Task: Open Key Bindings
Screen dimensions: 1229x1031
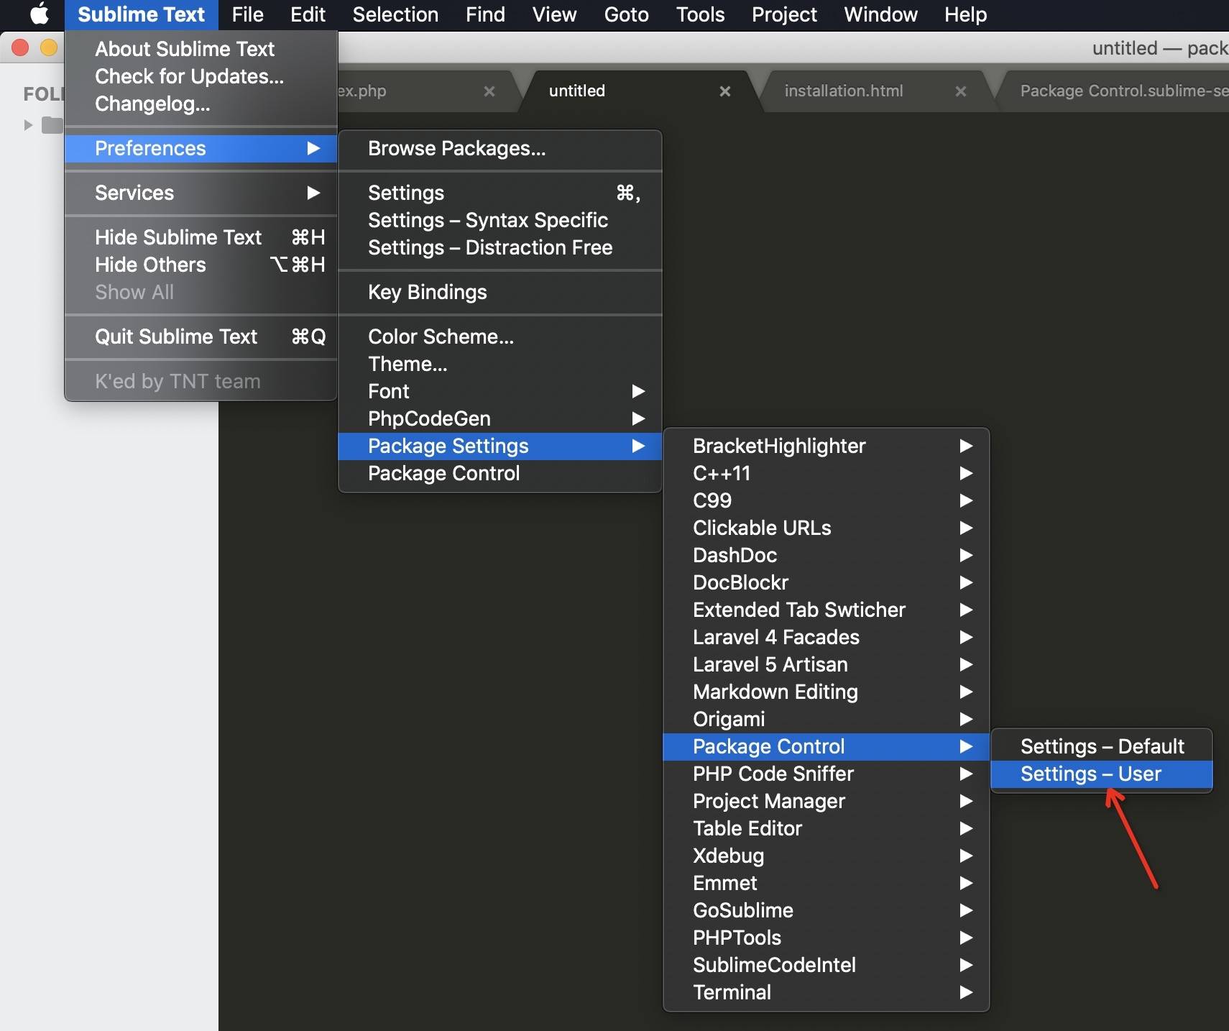Action: (500, 292)
